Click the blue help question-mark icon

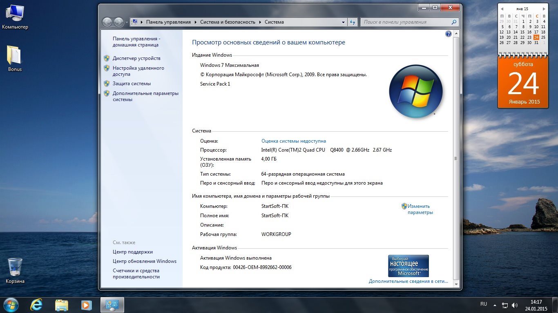pyautogui.click(x=449, y=34)
